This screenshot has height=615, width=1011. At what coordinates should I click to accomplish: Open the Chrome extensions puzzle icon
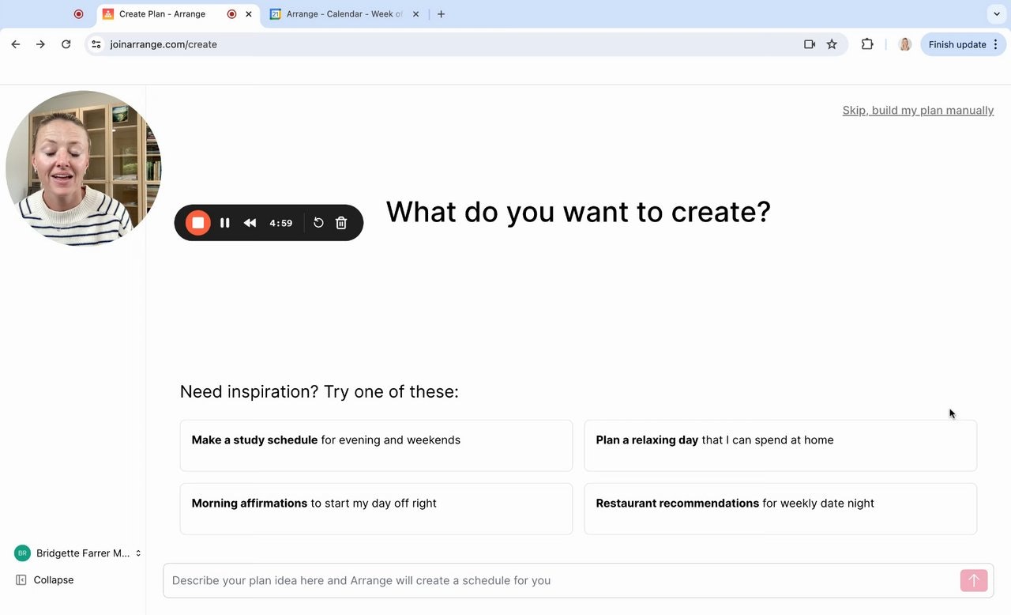click(x=867, y=44)
